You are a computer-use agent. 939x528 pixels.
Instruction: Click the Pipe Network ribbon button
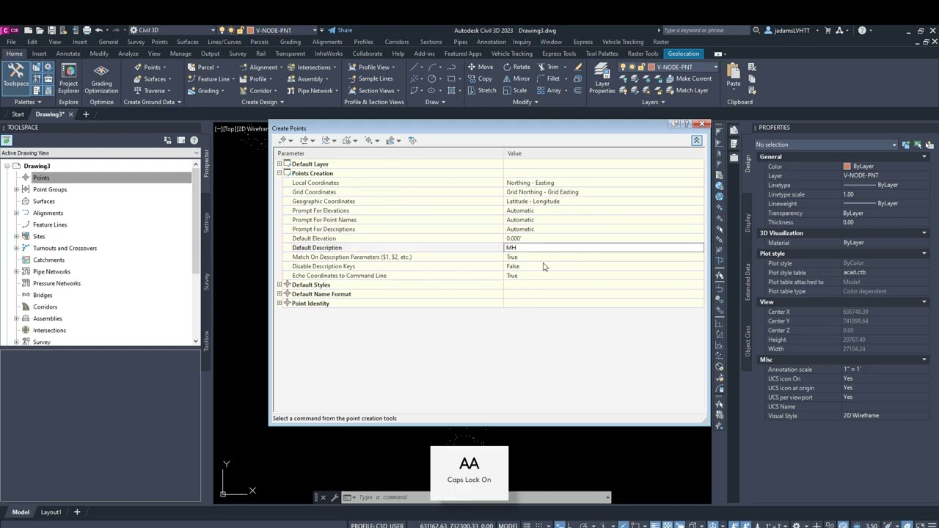311,90
